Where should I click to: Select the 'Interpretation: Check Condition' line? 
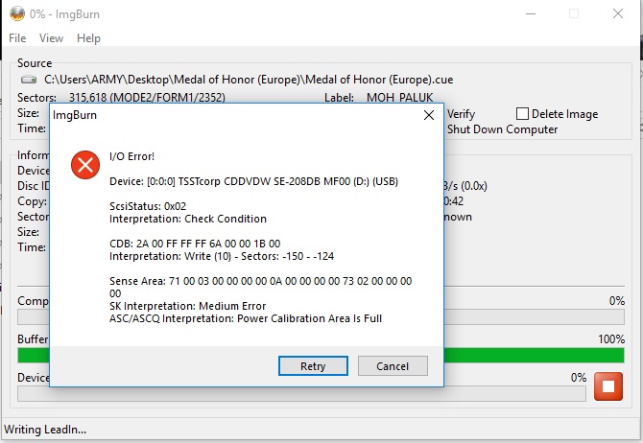point(188,219)
